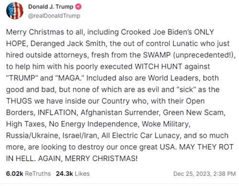239x186 pixels.
Task: Open the Dec 25, 2023, 2:38 PM timestamp
Action: click(x=205, y=174)
